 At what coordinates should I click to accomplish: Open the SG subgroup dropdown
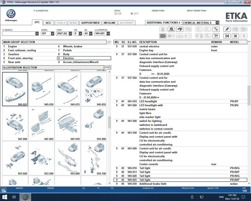pos(91,33)
